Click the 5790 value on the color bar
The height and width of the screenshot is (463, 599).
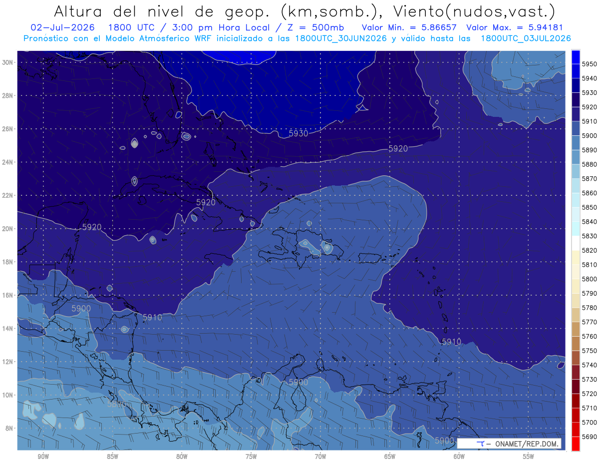click(x=590, y=293)
